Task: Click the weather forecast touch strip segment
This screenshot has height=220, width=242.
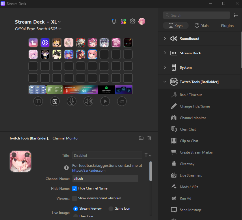Action: [38, 90]
